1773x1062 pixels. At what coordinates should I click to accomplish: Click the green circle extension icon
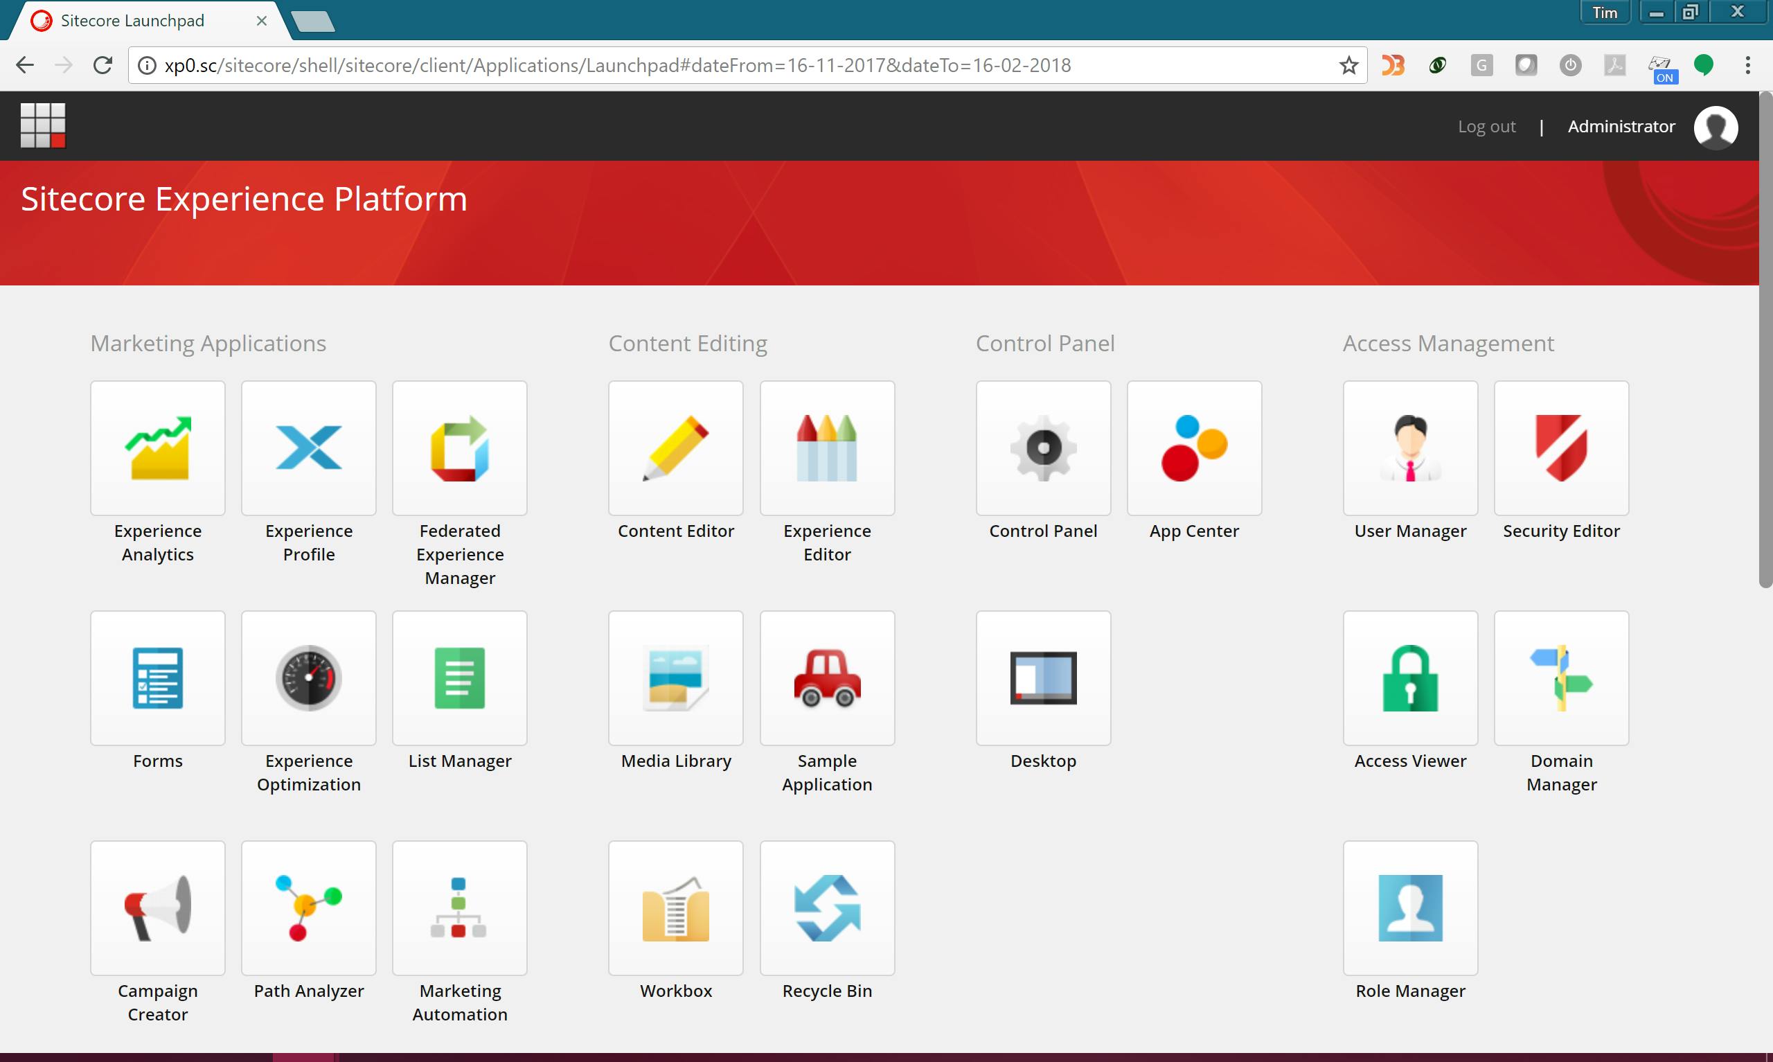tap(1704, 65)
